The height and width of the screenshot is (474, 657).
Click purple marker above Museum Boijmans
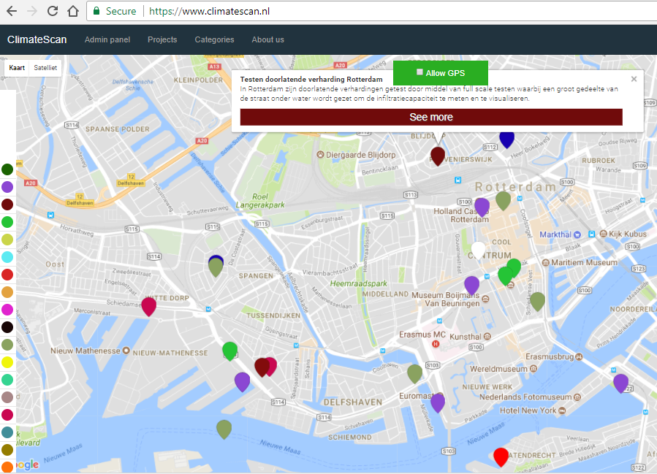[472, 285]
